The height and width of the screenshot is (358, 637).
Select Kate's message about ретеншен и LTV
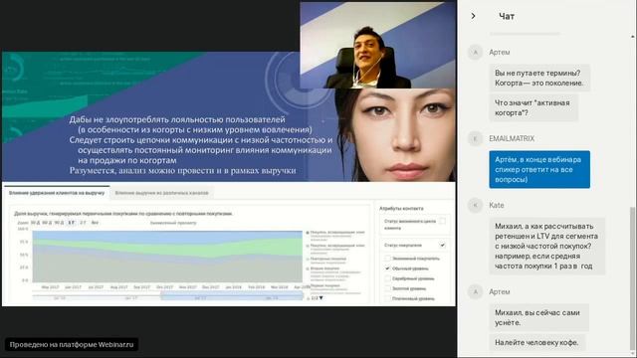tap(546, 246)
